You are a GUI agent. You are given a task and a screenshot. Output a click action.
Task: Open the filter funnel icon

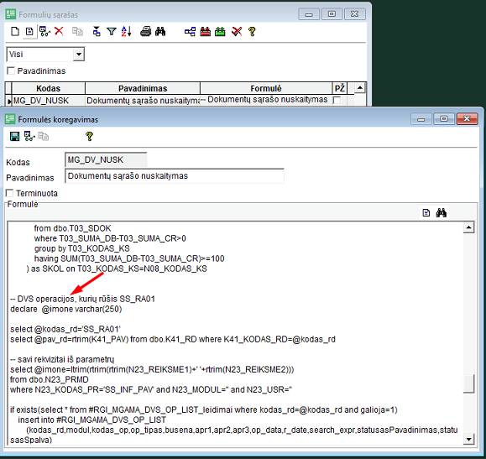112,31
